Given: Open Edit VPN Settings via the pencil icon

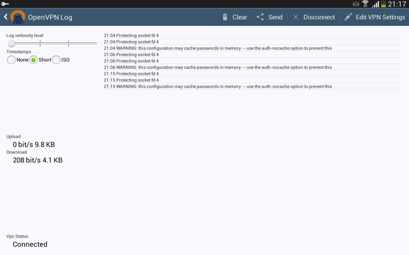Looking at the screenshot, I should tap(348, 17).
